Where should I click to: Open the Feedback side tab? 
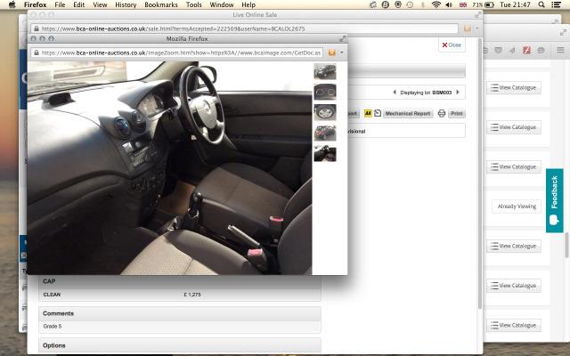(554, 200)
